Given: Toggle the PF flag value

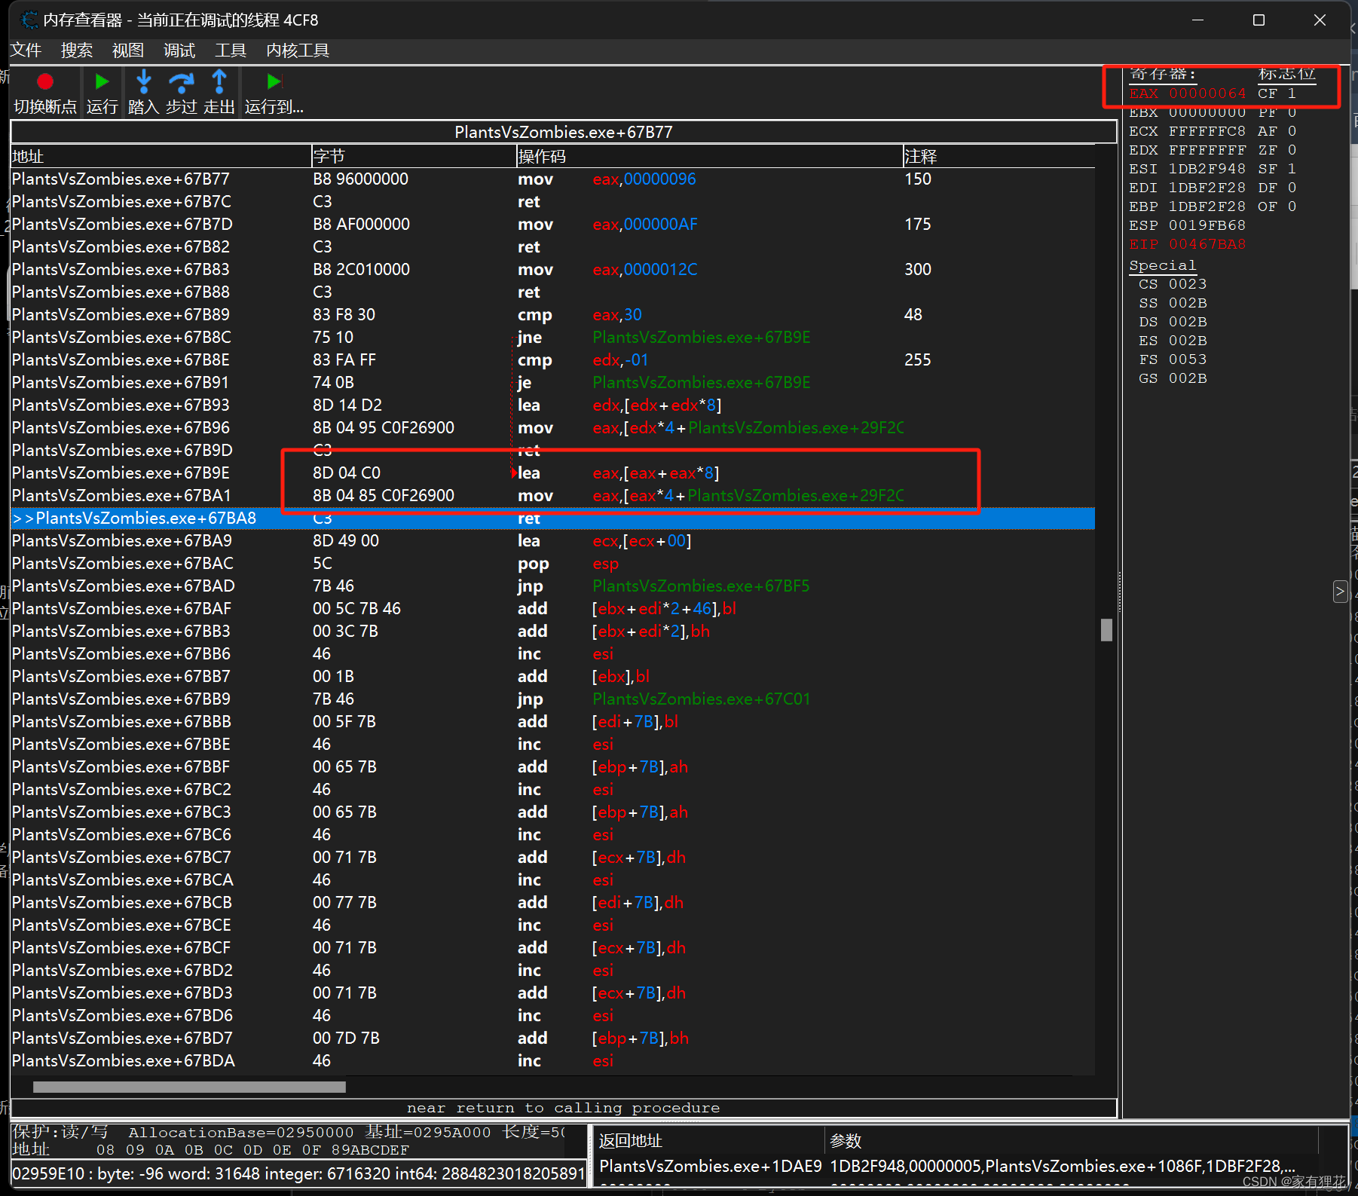Looking at the screenshot, I should coord(1292,112).
